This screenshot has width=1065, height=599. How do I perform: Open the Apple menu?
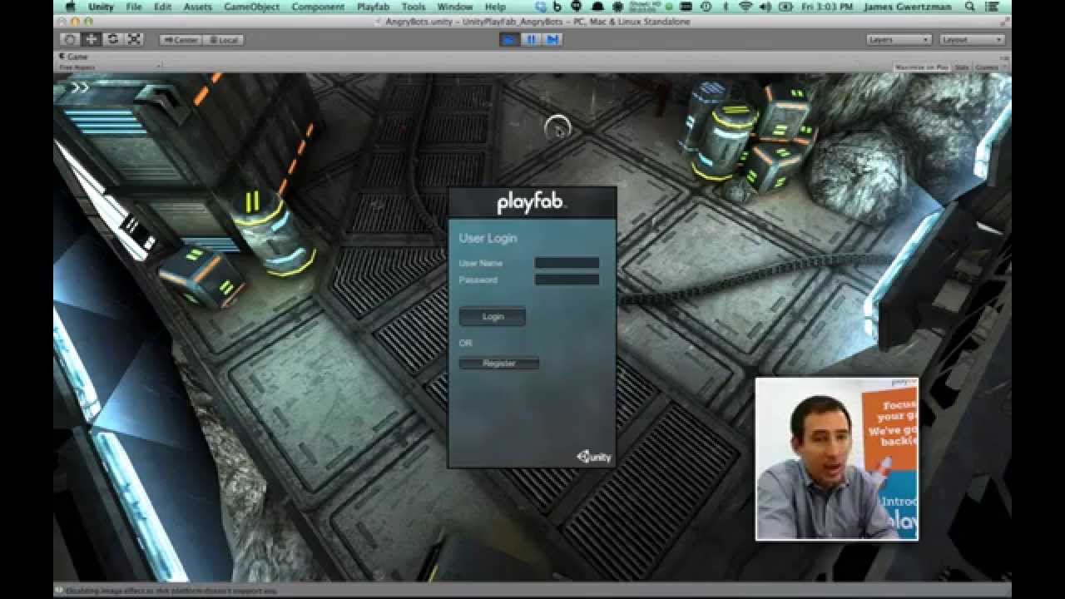tap(71, 7)
